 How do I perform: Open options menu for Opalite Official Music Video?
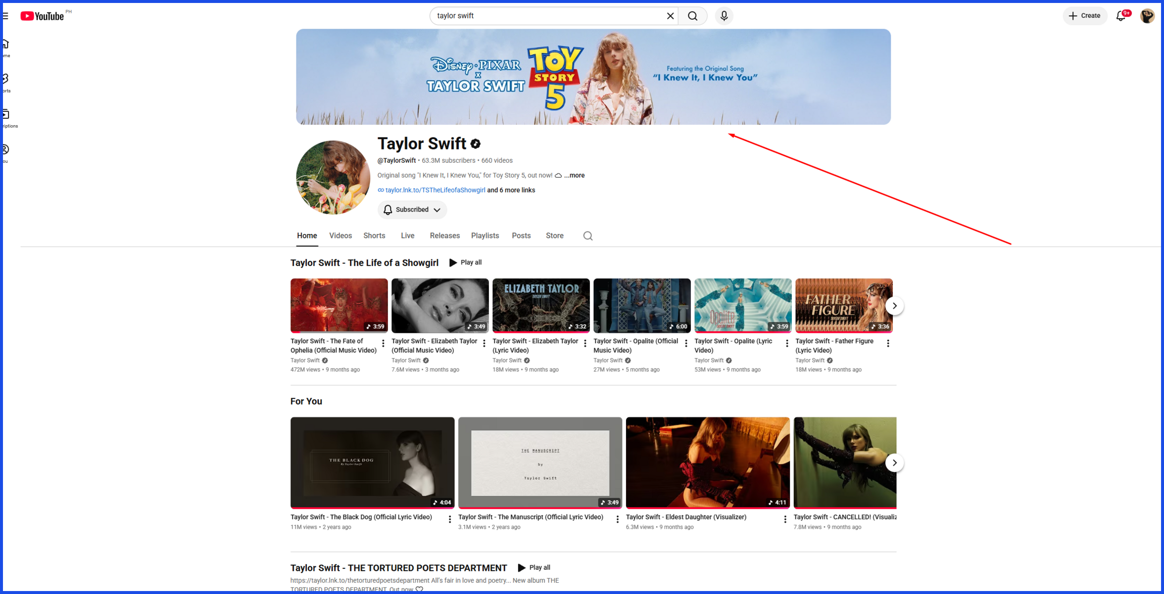click(x=686, y=343)
